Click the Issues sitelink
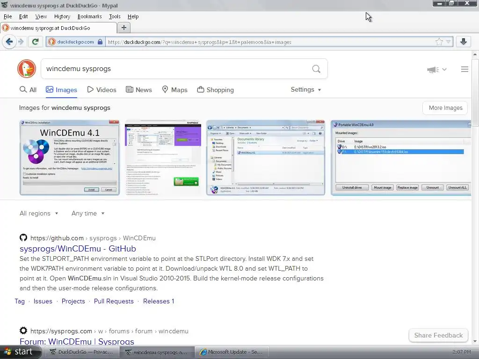The image size is (479, 359). coord(43,302)
